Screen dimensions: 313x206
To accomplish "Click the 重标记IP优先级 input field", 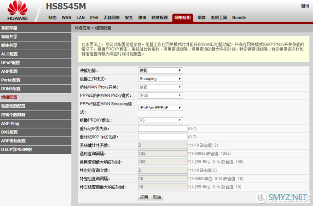I will pyautogui.click(x=162, y=129).
